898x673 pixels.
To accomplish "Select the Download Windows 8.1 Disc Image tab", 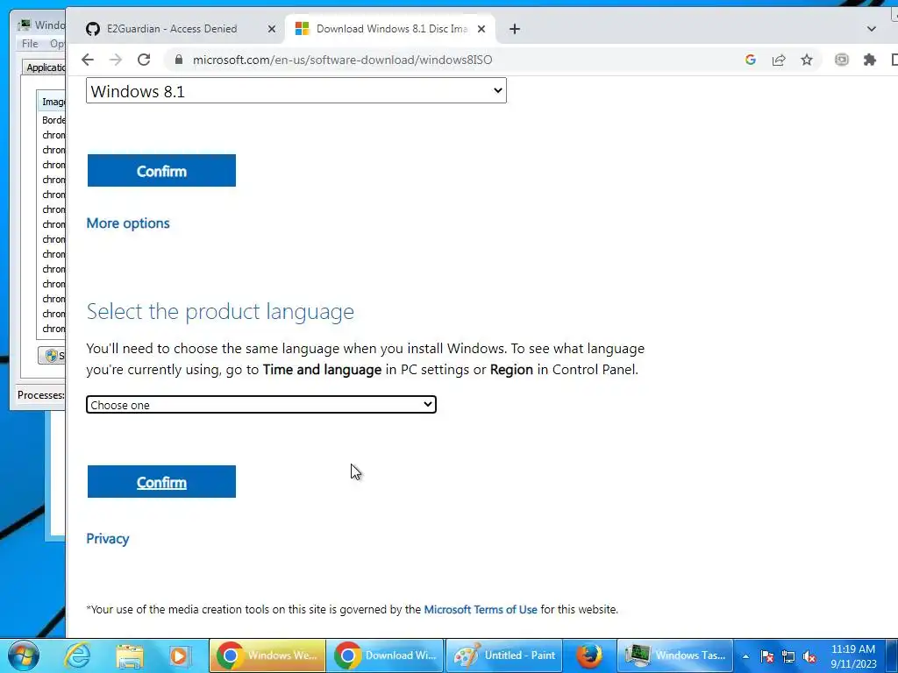I will point(391,29).
